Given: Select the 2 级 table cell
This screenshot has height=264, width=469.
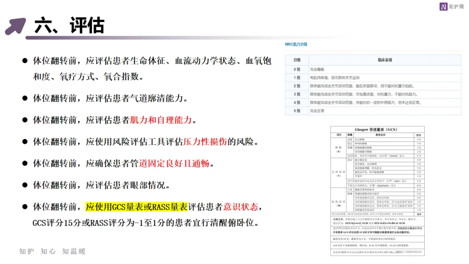Looking at the screenshot, I should click(297, 86).
